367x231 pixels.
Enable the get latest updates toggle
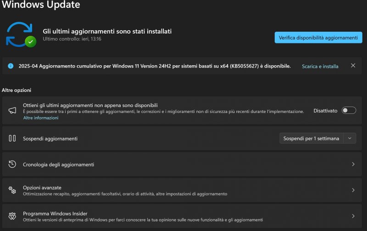pyautogui.click(x=349, y=110)
